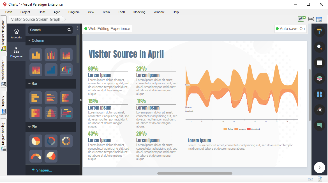Select the 100% stacked column chart shape
The image size is (328, 183).
pyautogui.click(x=36, y=70)
